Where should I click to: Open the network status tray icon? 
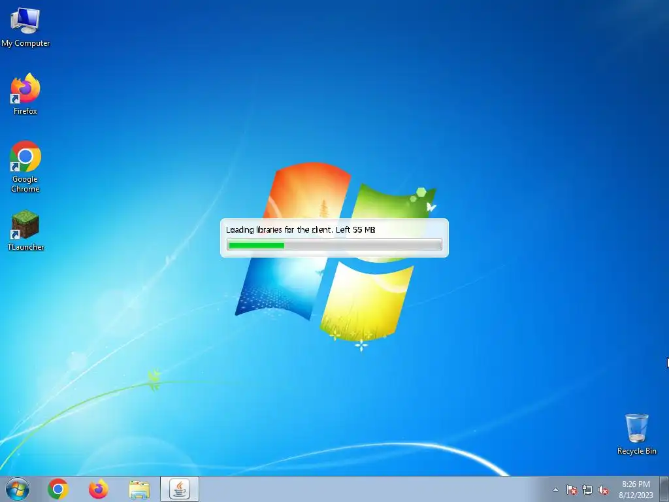click(x=587, y=490)
